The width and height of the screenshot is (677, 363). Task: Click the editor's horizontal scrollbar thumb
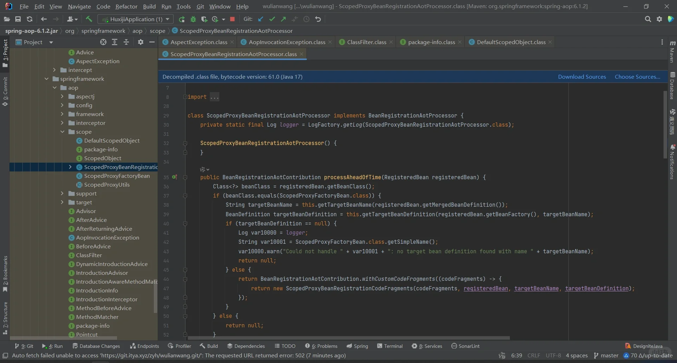(348, 338)
